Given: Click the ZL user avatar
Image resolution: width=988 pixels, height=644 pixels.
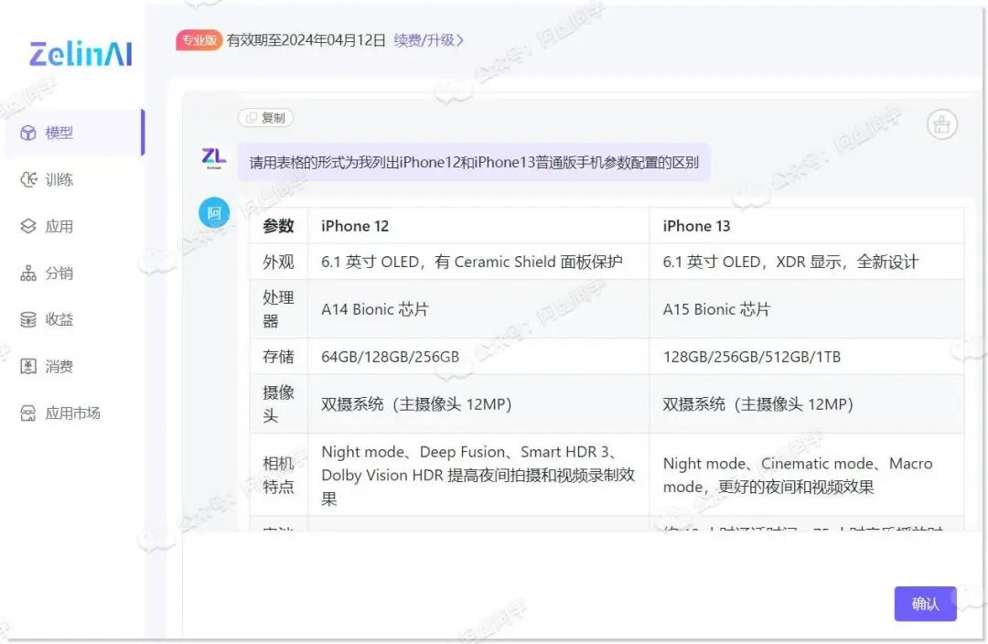Looking at the screenshot, I should tap(213, 158).
